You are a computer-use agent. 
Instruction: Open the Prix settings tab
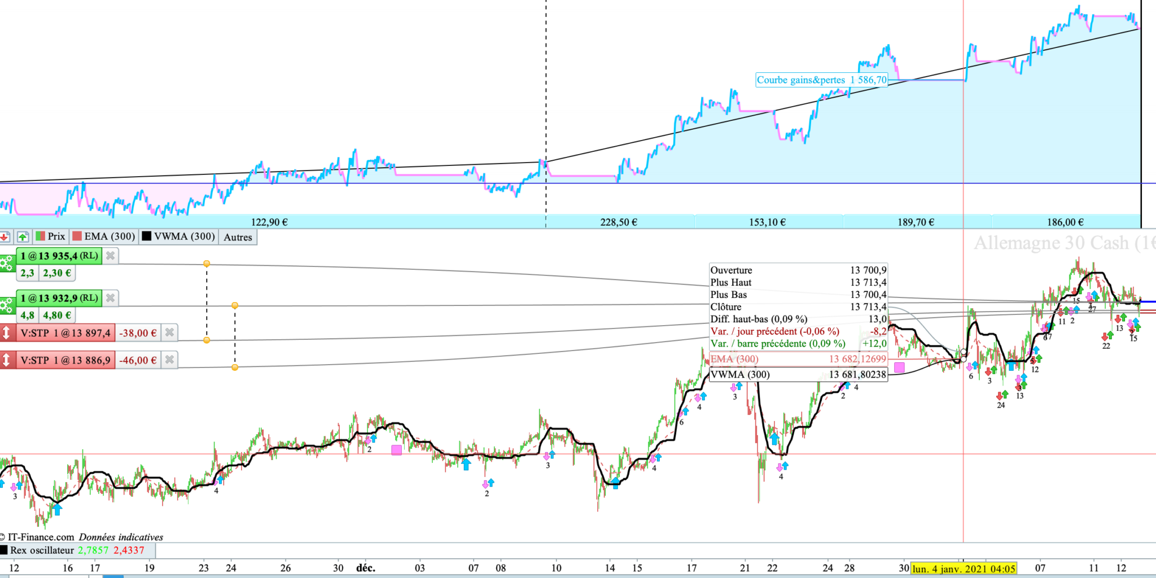click(51, 237)
